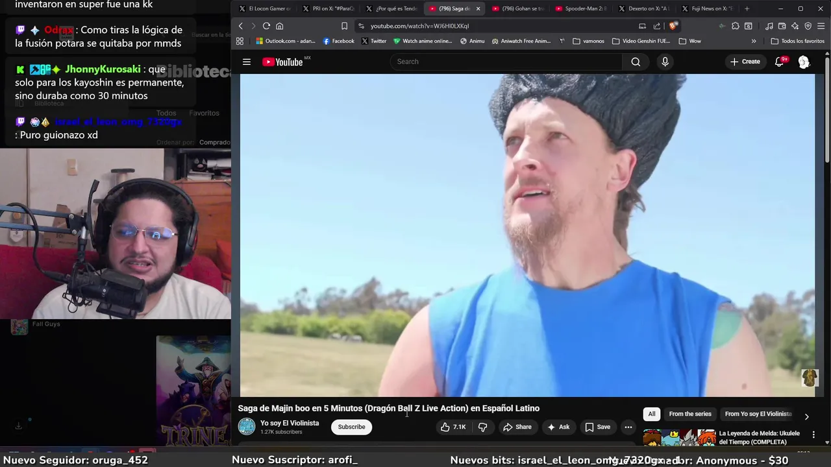Open Watch anime online bookmark
The width and height of the screenshot is (831, 467).
[422, 41]
